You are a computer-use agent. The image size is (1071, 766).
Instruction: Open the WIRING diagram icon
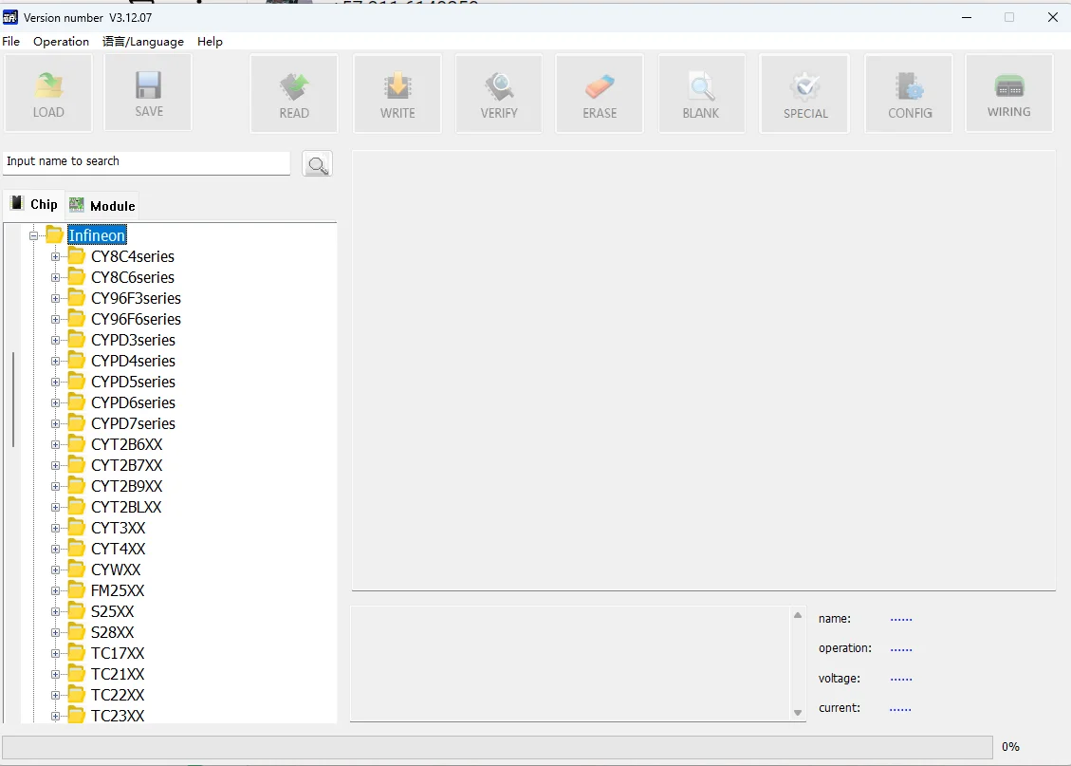(1009, 86)
